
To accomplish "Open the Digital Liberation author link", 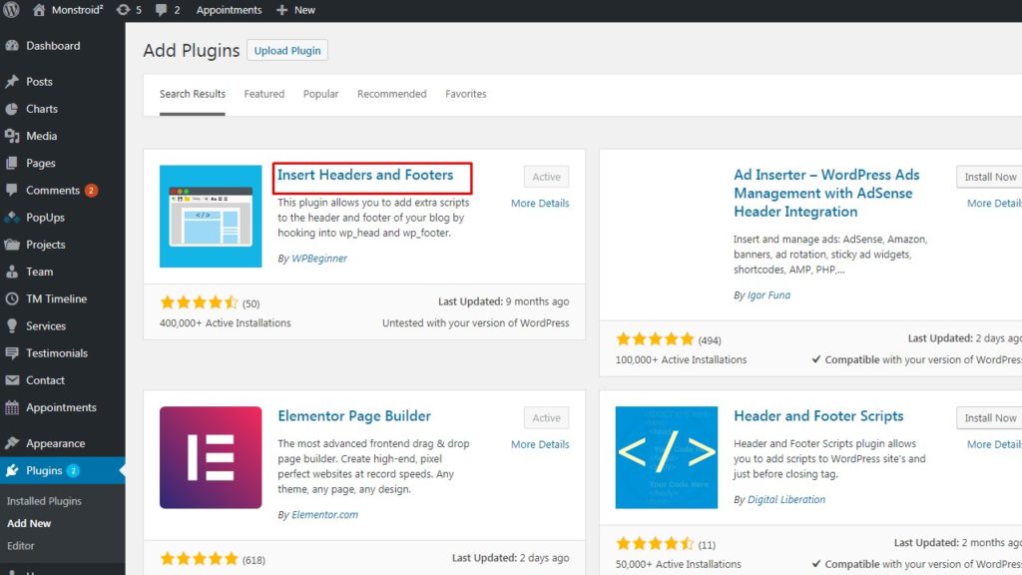I will 786,499.
